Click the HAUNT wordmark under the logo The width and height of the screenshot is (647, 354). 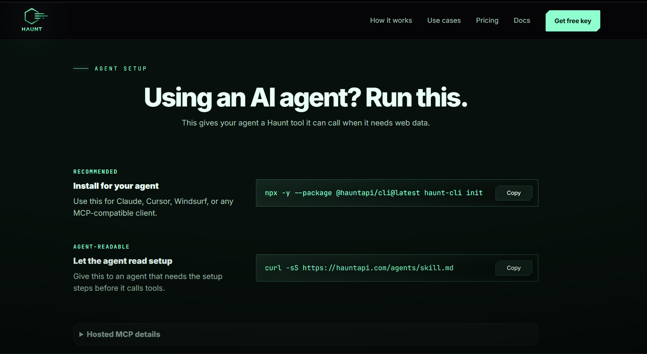coord(32,29)
